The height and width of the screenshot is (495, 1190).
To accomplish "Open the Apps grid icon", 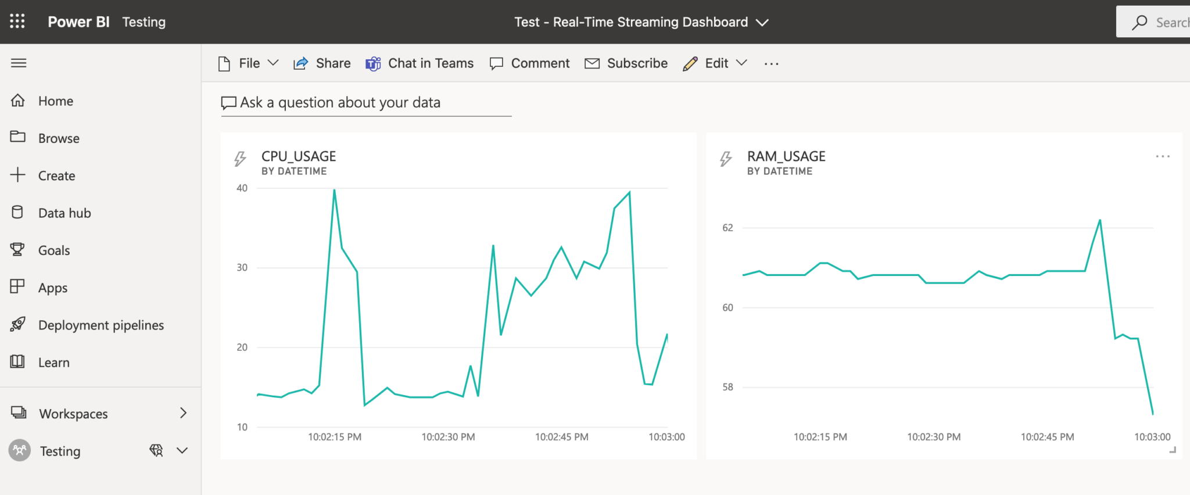I will (17, 286).
